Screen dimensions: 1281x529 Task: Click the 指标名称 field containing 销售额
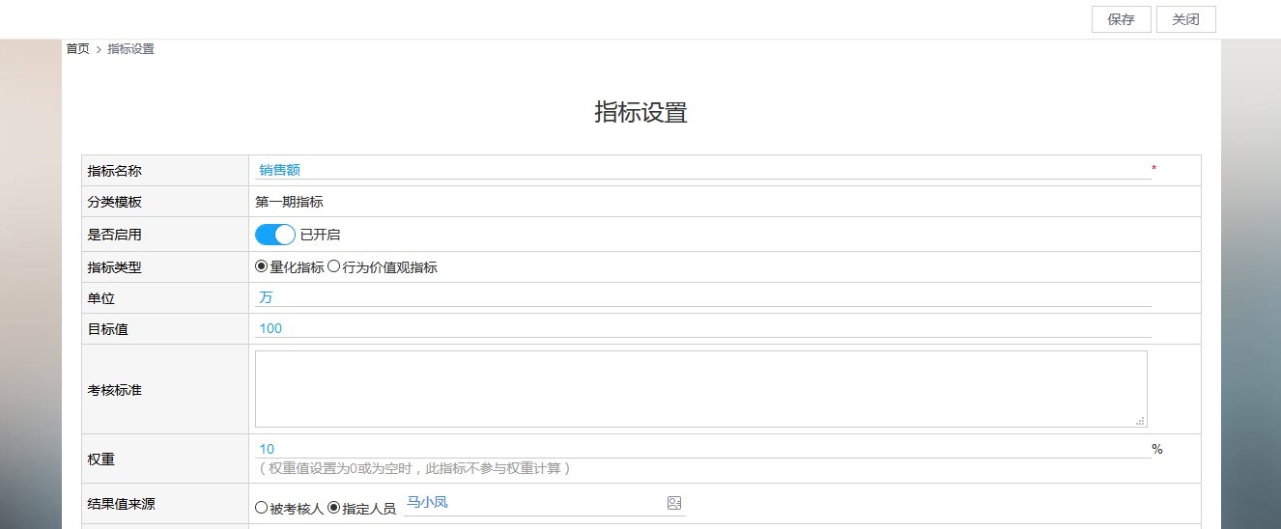pyautogui.click(x=702, y=170)
